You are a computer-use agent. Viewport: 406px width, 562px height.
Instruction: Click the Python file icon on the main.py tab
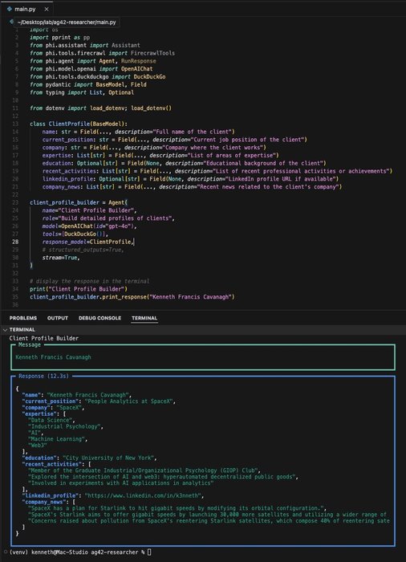click(x=10, y=9)
